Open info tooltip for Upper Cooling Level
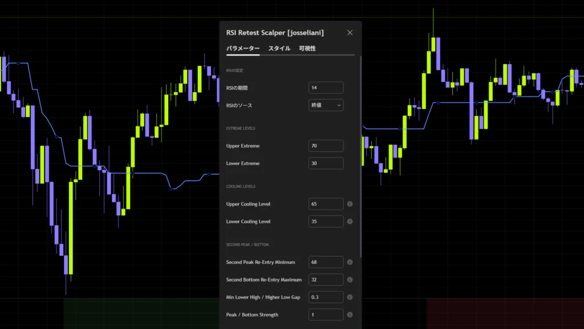 [x=350, y=204]
